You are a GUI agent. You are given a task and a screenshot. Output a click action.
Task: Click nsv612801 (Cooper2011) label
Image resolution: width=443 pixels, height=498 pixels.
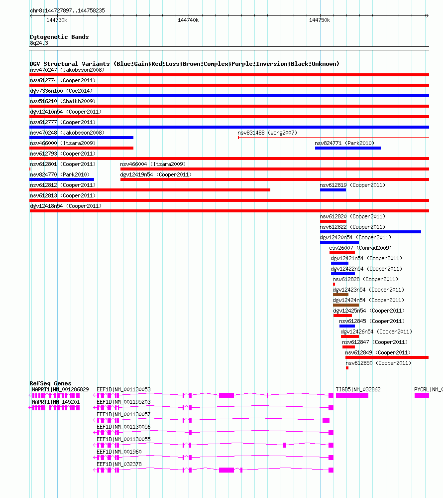point(63,164)
